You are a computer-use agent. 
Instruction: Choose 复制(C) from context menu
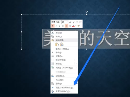pos(64,36)
